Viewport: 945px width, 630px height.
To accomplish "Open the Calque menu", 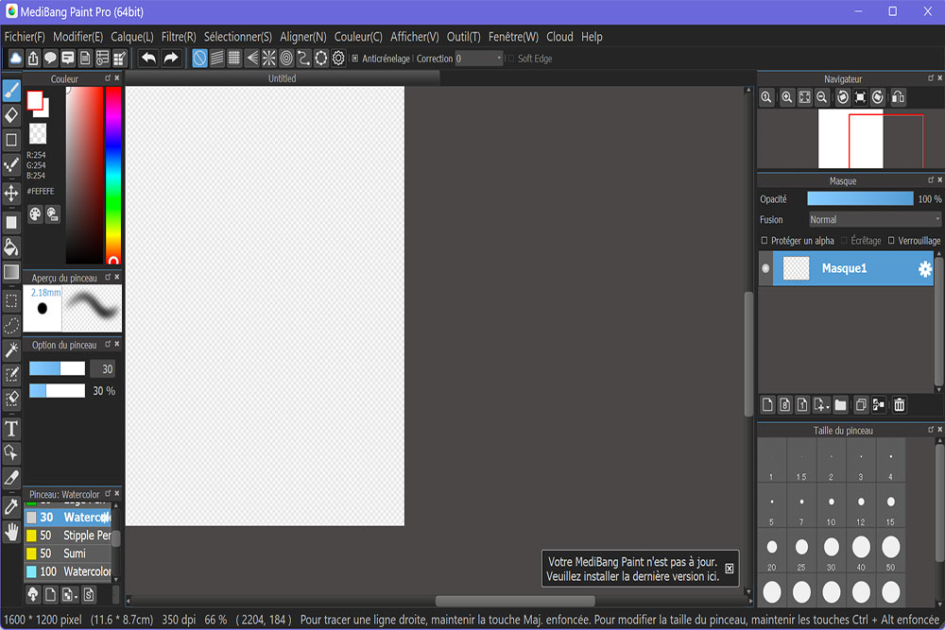I will click(132, 37).
